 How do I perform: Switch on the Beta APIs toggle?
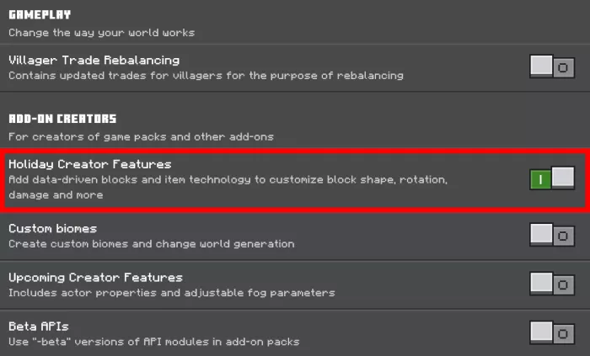coord(552,332)
